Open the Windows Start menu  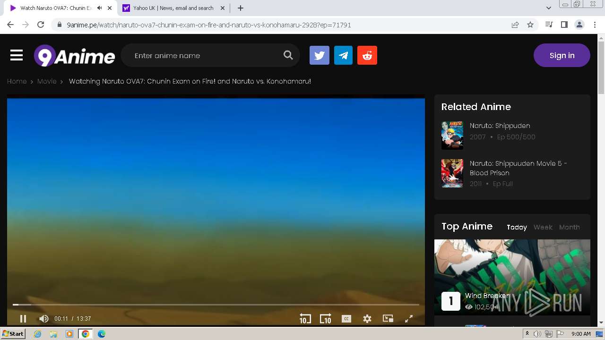13,334
